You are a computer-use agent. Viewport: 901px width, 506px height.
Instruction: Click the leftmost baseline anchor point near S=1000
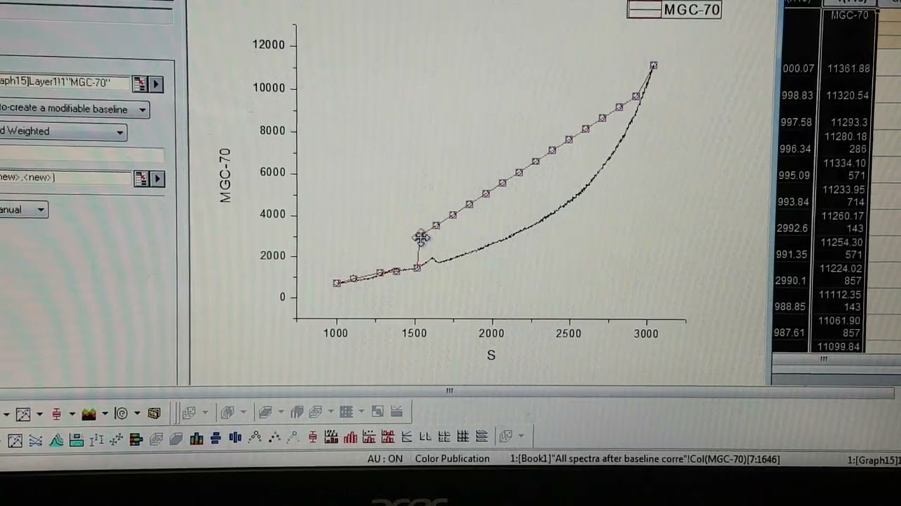click(337, 283)
